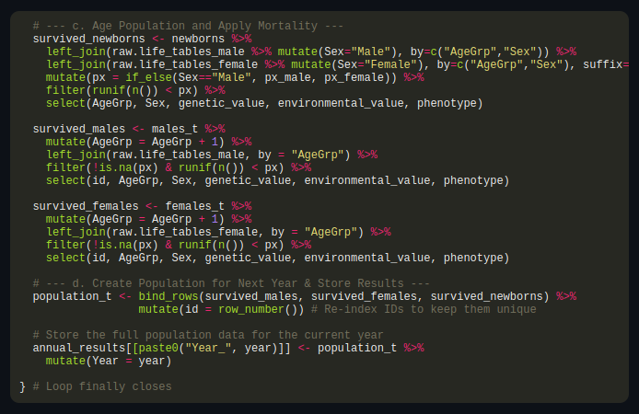Click comment 'Store the full population data'
This screenshot has height=414, width=639.
click(145, 336)
